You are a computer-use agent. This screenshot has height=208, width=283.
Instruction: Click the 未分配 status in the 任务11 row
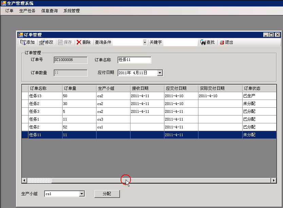[259, 135]
